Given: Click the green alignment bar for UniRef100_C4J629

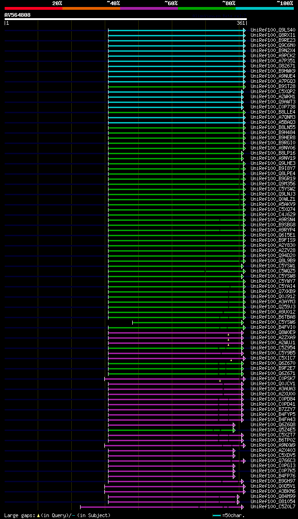Looking at the screenshot, I should 176,215.
